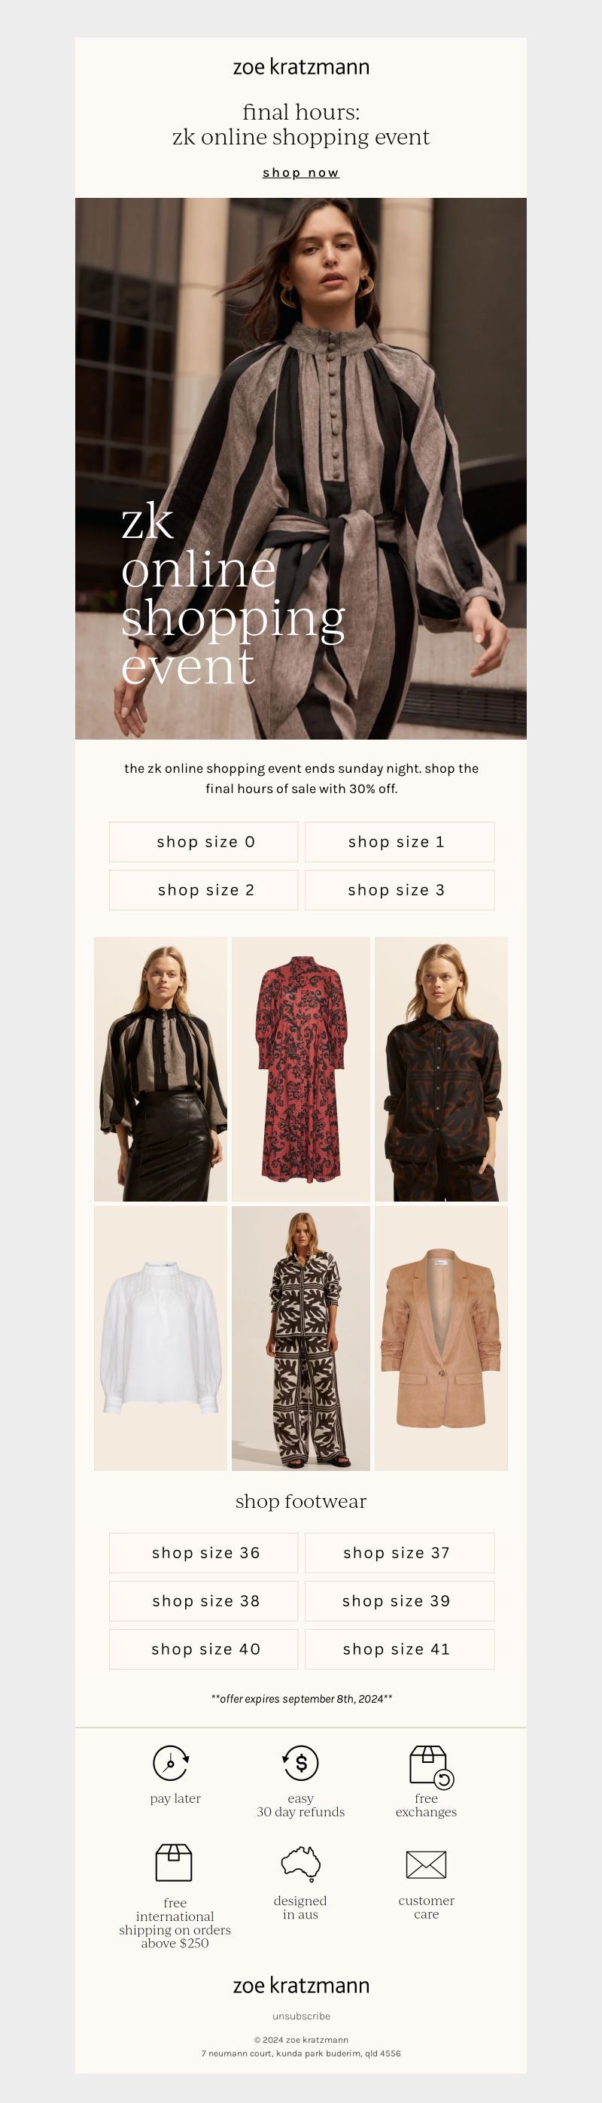Open the red floral dress product image

(300, 1068)
